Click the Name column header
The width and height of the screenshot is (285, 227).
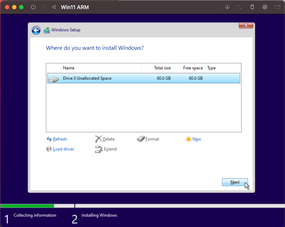100,68
